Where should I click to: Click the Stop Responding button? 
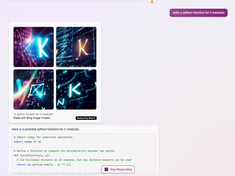(118, 169)
